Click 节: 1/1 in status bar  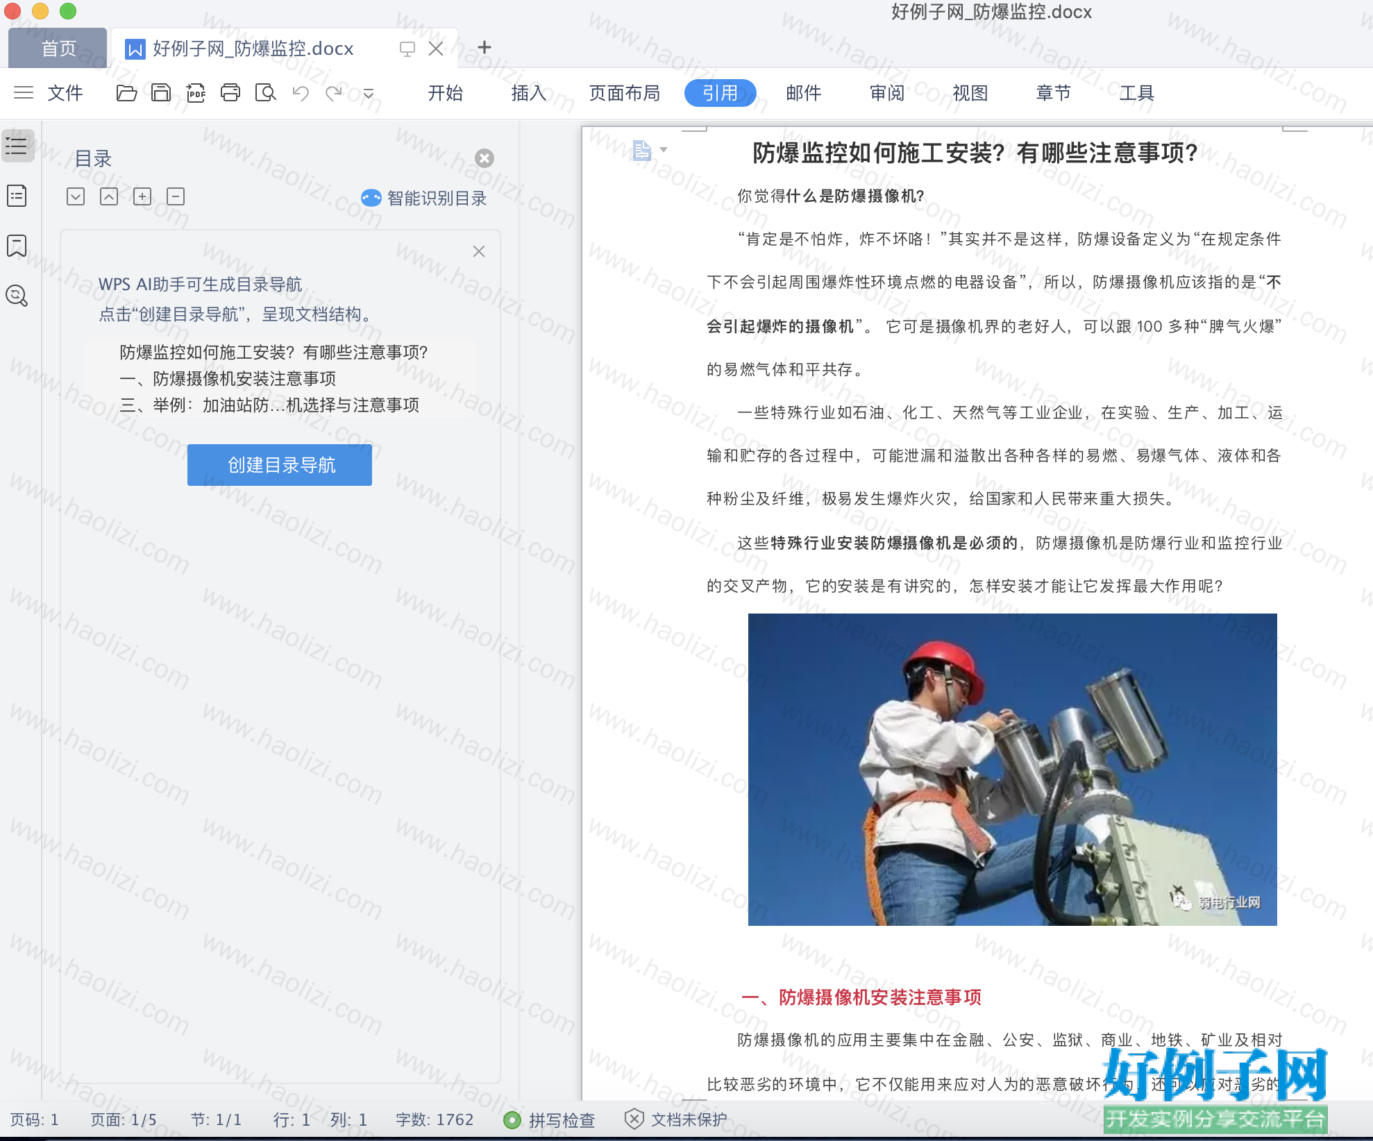(x=216, y=1119)
